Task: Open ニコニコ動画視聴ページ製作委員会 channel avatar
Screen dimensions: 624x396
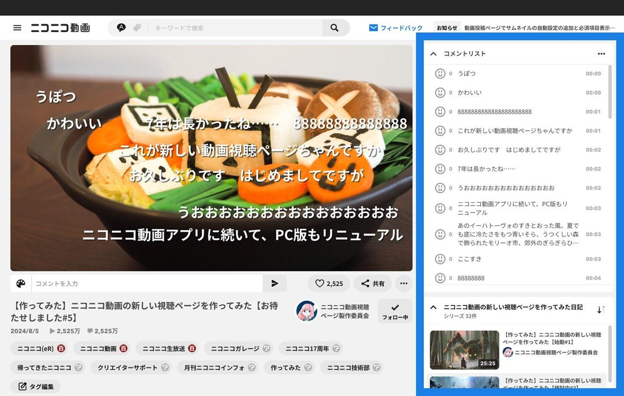Action: 307,311
